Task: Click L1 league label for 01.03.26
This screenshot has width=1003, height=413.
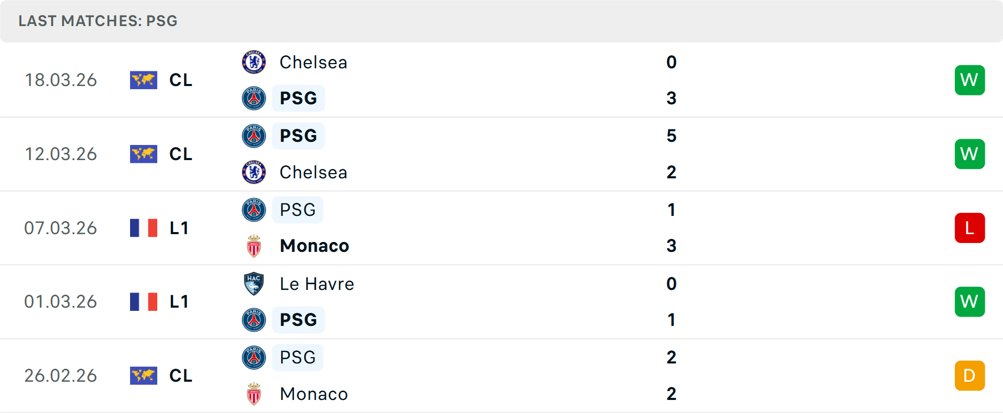Action: click(x=179, y=301)
